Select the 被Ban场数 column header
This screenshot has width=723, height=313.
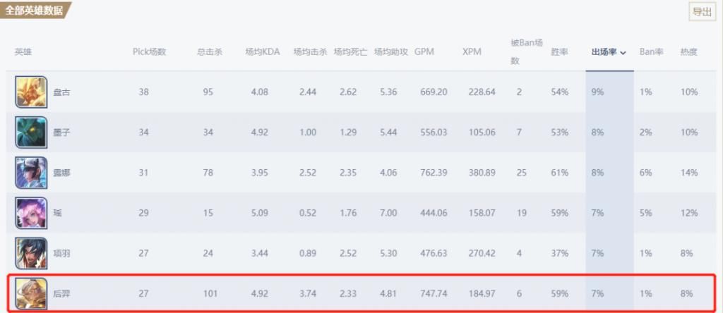coord(527,51)
